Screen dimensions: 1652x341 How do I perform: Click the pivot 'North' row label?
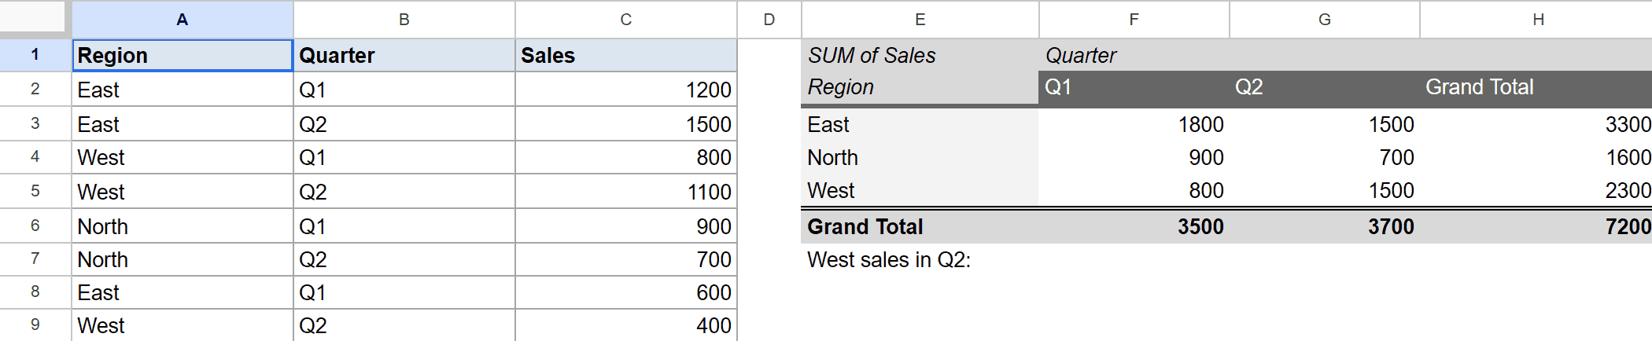tap(920, 157)
